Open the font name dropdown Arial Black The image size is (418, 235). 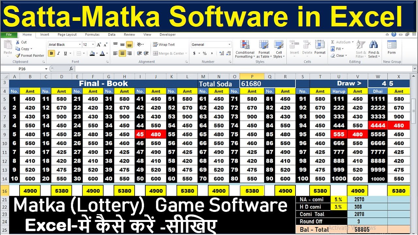pos(79,45)
